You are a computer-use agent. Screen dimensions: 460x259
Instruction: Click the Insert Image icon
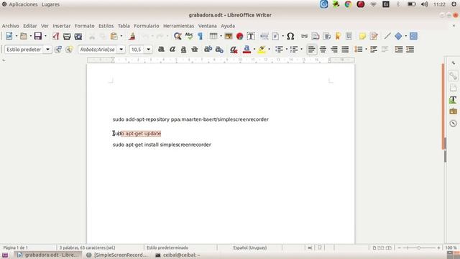229,36
